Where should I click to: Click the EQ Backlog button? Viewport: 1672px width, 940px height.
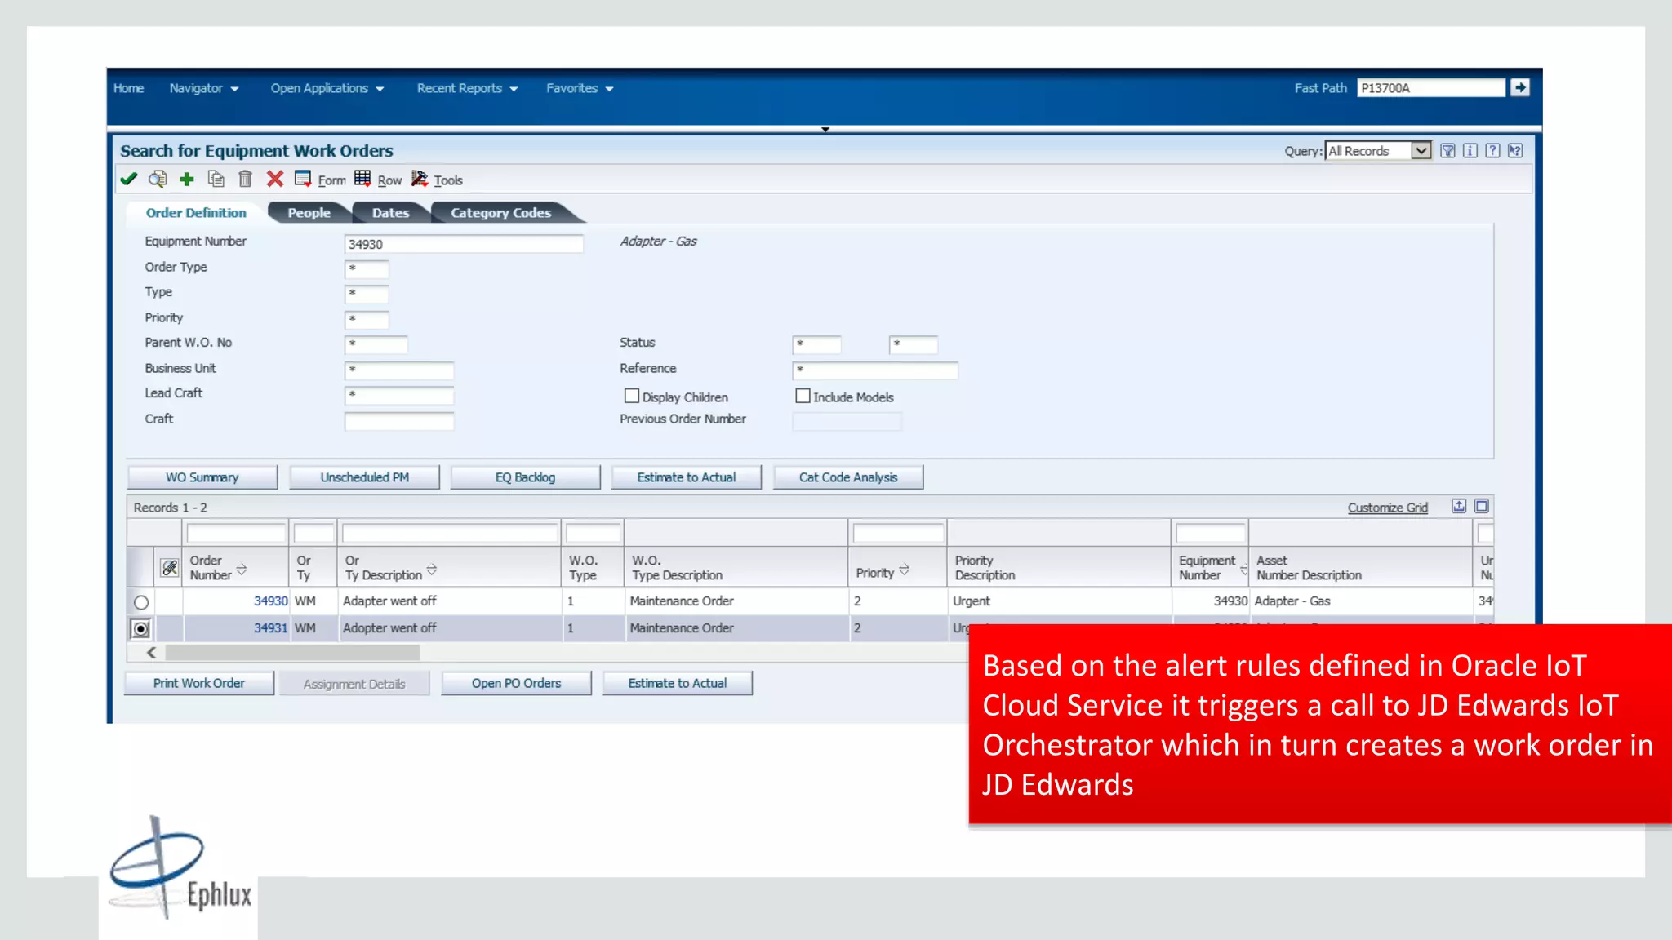pyautogui.click(x=525, y=477)
